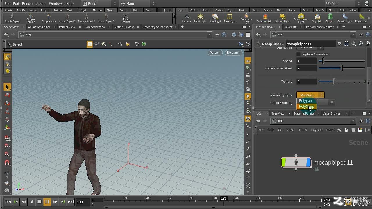Open the Main radial menu dropdown in menu bar
The width and height of the screenshot is (372, 209).
pyautogui.click(x=137, y=3)
